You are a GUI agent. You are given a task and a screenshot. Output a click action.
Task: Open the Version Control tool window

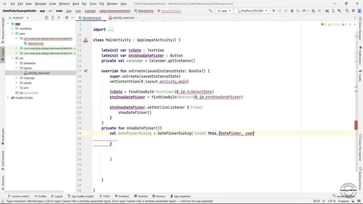19,196
